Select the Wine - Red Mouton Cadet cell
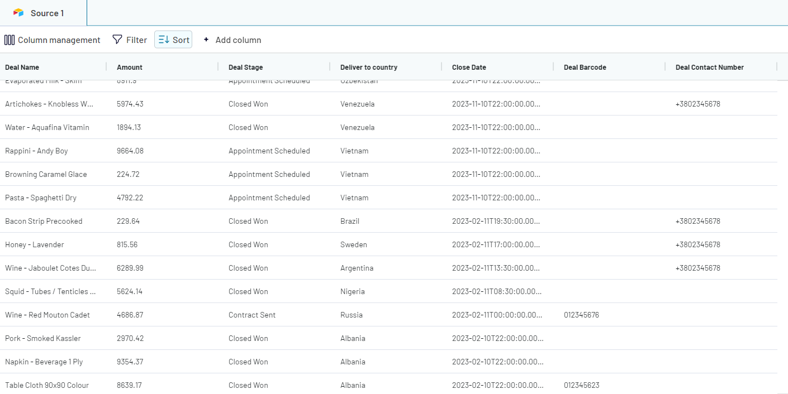788x394 pixels. [48, 315]
